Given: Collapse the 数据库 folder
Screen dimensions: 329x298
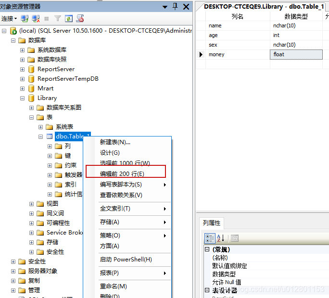Looking at the screenshot, I should pyautogui.click(x=13, y=40).
